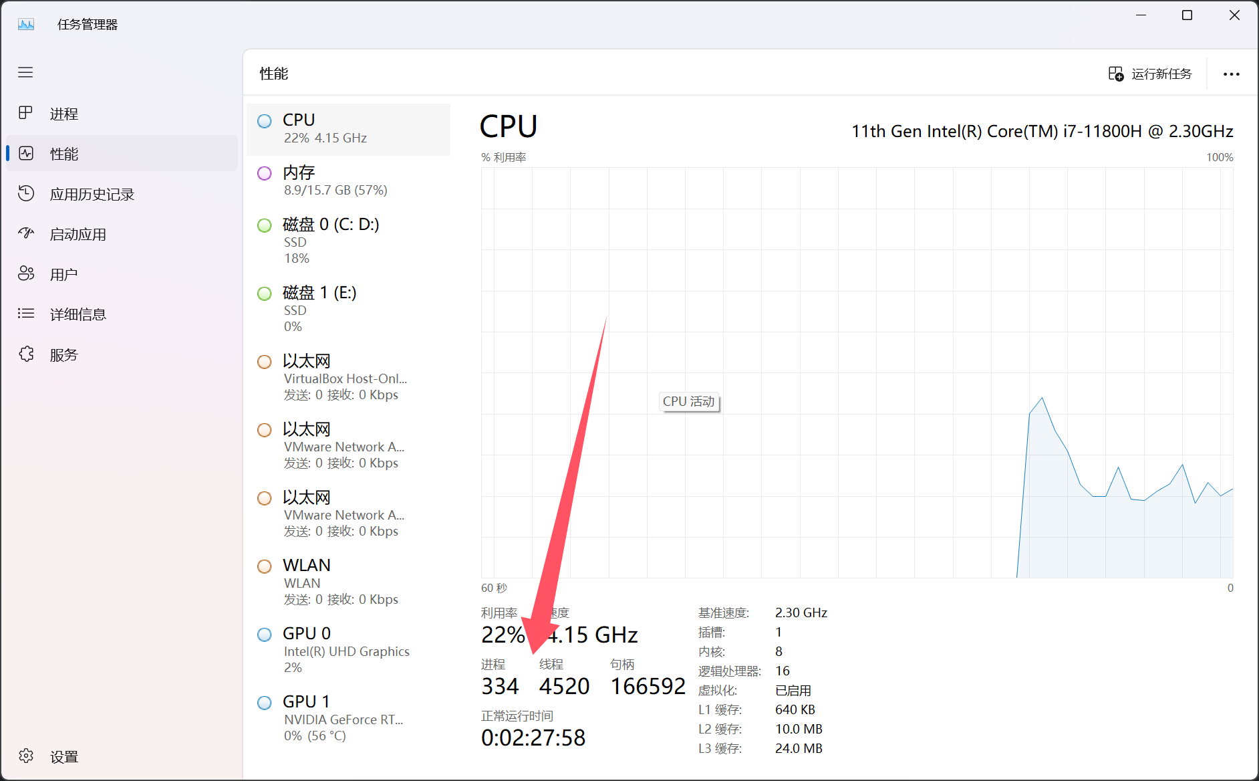Minimize the Task Manager window
This screenshot has height=781, width=1259.
click(1141, 15)
